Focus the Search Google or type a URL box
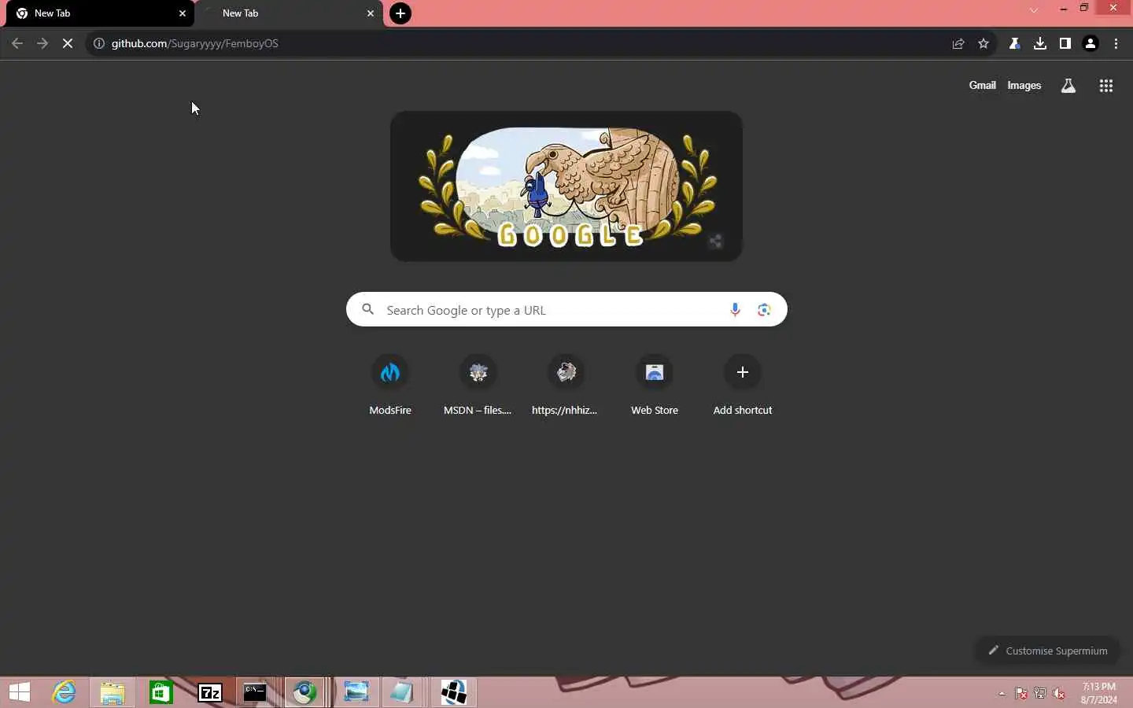Image resolution: width=1133 pixels, height=708 pixels. pyautogui.click(x=566, y=310)
